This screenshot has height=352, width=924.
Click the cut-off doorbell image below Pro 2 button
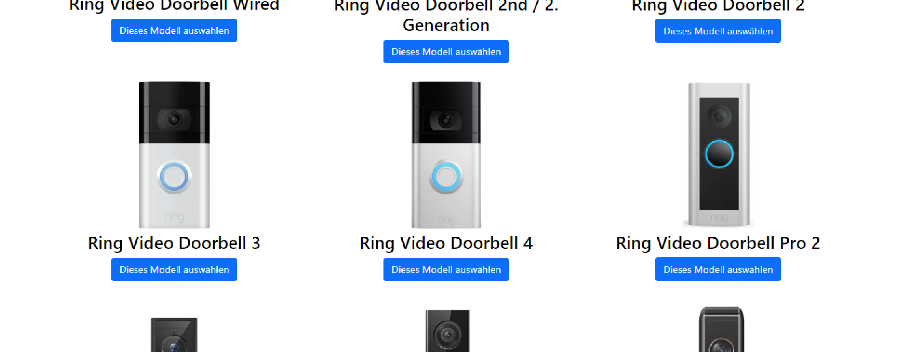(721, 330)
